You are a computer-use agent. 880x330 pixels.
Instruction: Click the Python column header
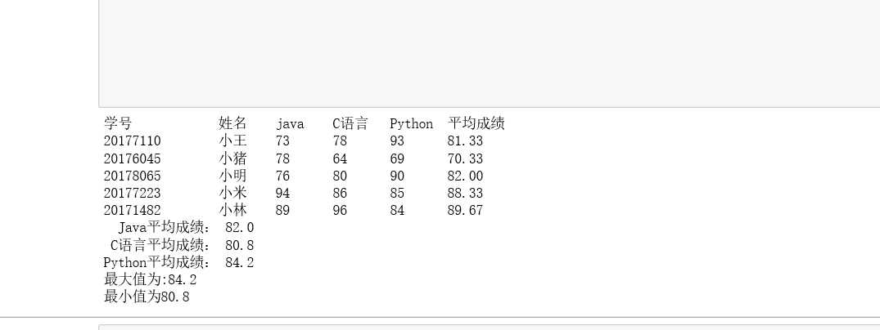[x=411, y=124]
